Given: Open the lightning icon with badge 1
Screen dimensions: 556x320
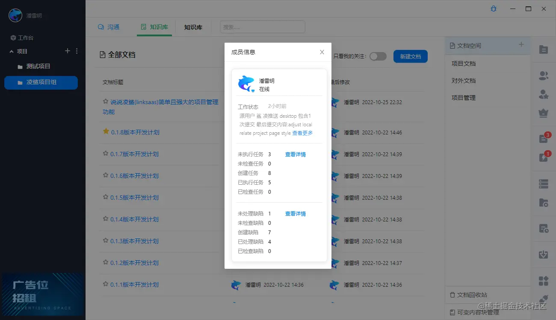Looking at the screenshot, I should pos(544,157).
